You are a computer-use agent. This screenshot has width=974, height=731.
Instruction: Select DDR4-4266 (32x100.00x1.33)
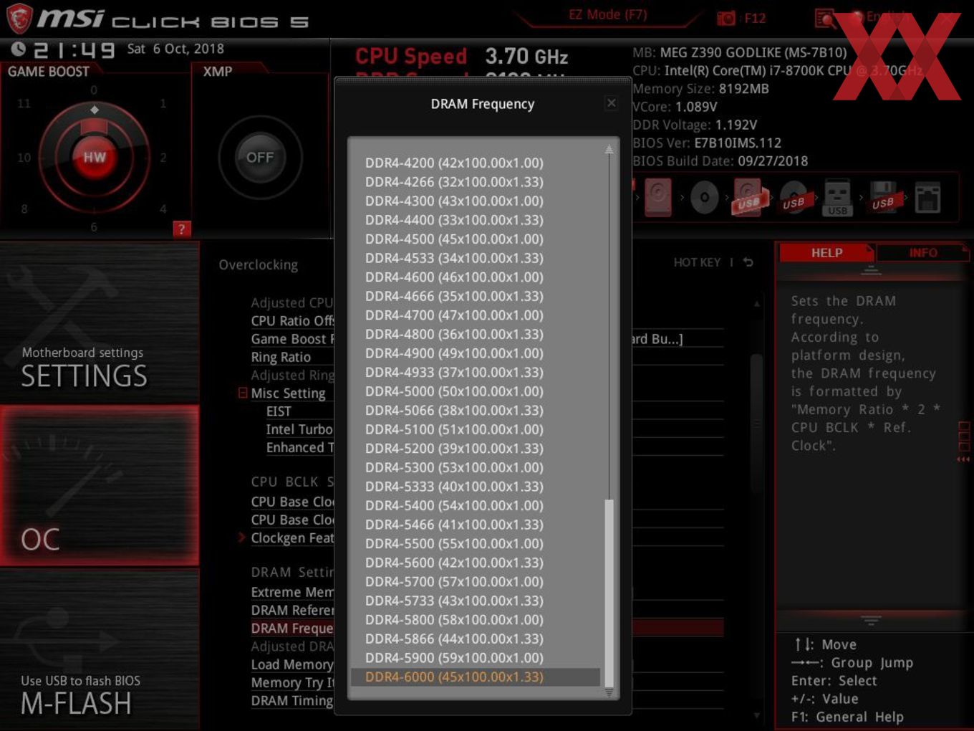pos(475,182)
